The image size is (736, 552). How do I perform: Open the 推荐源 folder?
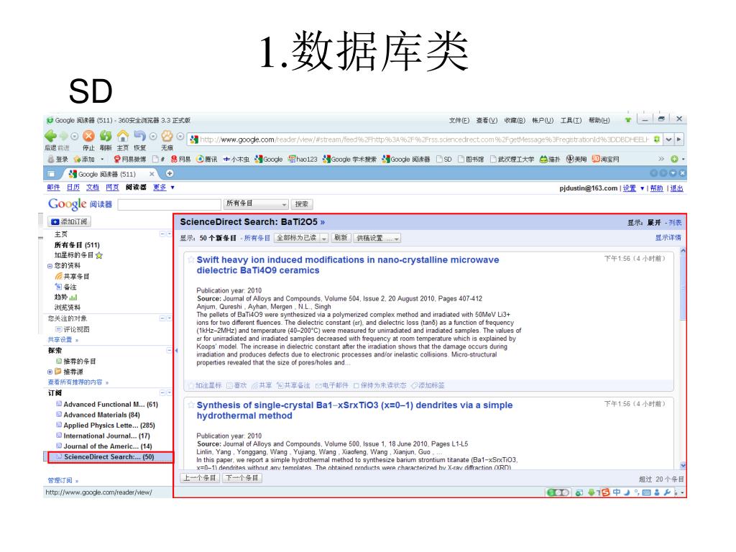[x=69, y=372]
